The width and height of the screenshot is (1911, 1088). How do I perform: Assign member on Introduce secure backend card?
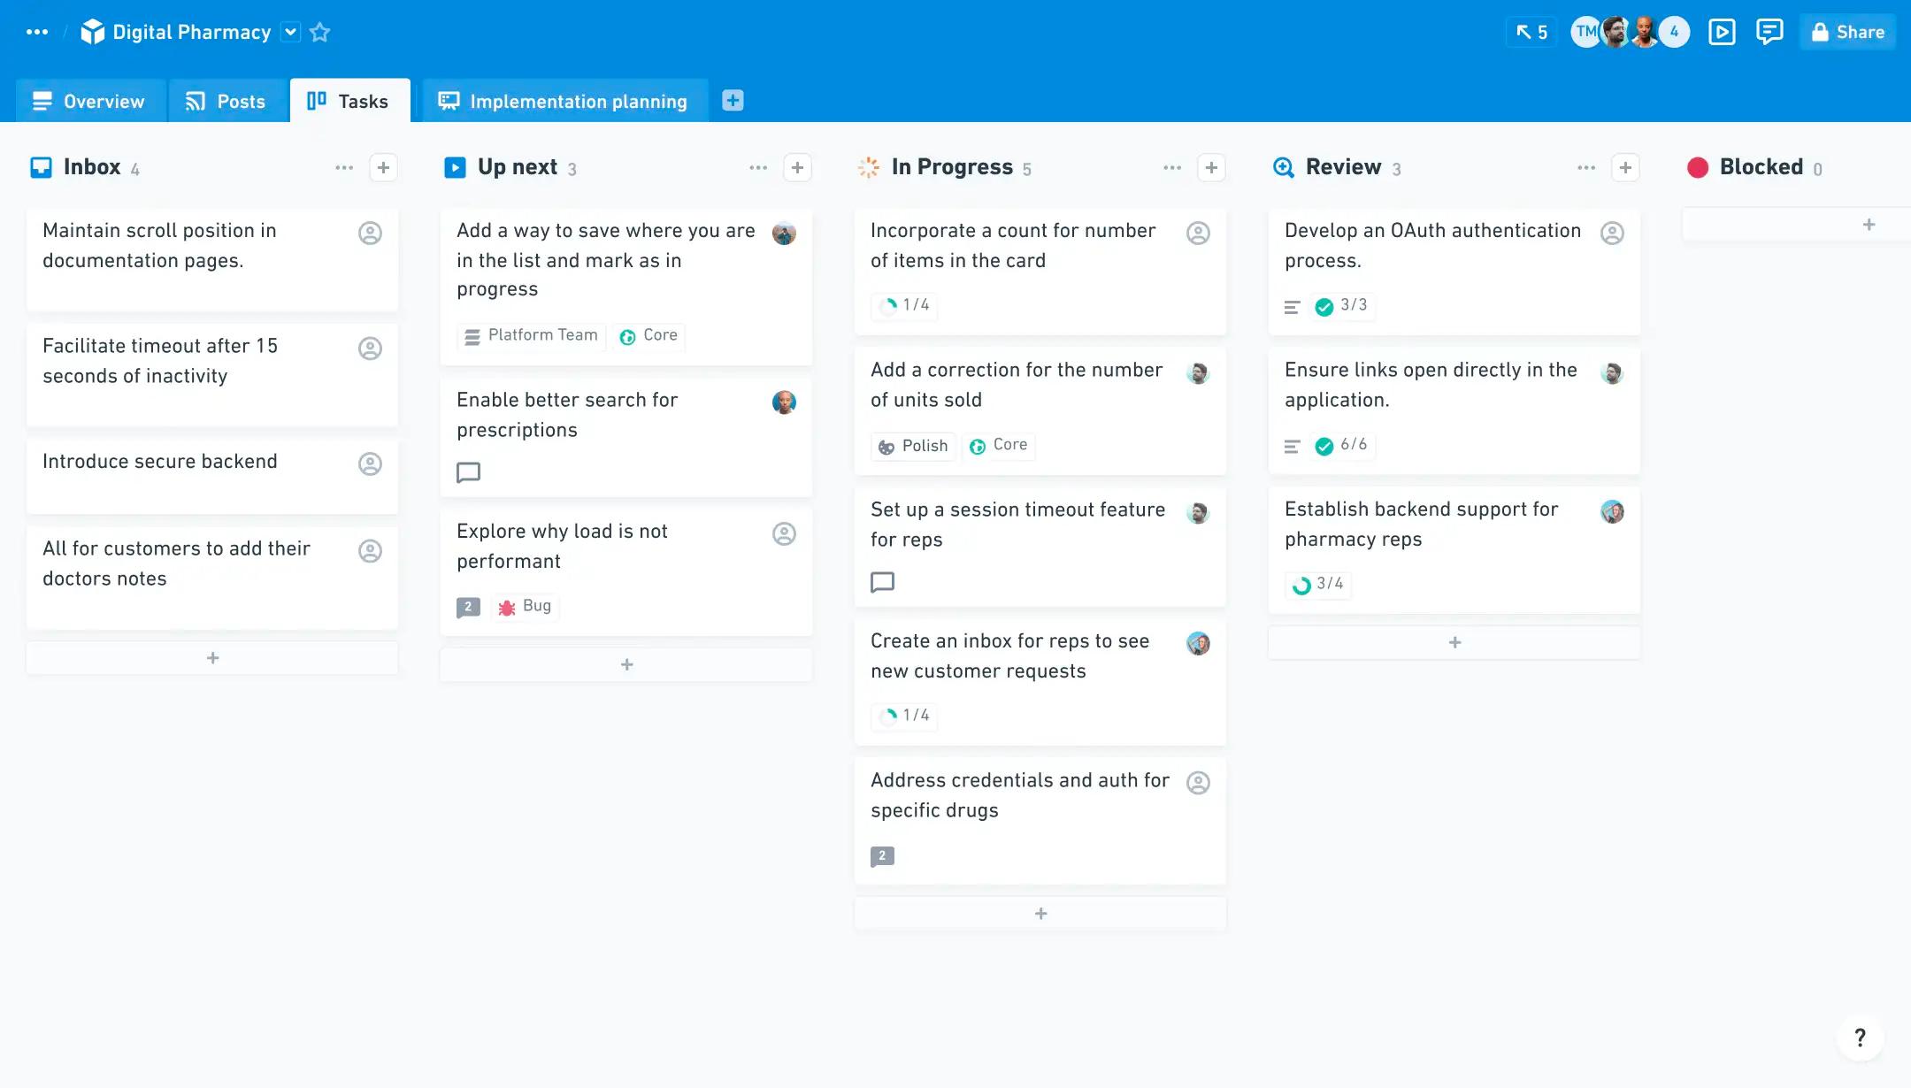370,464
